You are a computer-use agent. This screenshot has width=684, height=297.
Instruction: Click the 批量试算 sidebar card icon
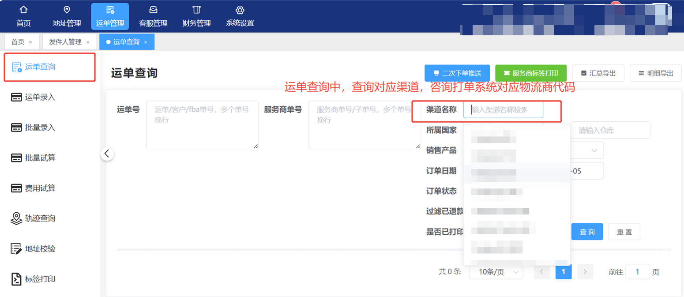(16, 158)
